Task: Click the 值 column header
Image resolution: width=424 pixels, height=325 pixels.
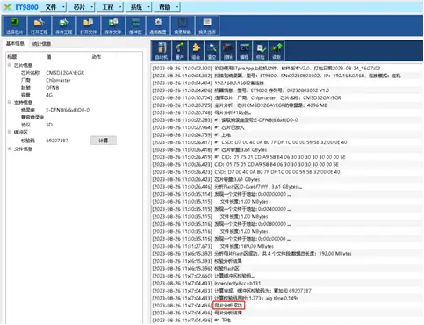Action: 48,57
